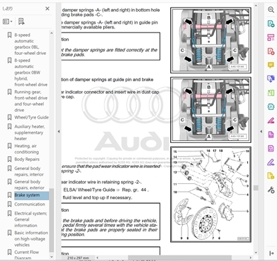The width and height of the screenshot is (277, 261).
Task: Expand the right tools panel at bottom
Action: pyautogui.click(x=271, y=253)
